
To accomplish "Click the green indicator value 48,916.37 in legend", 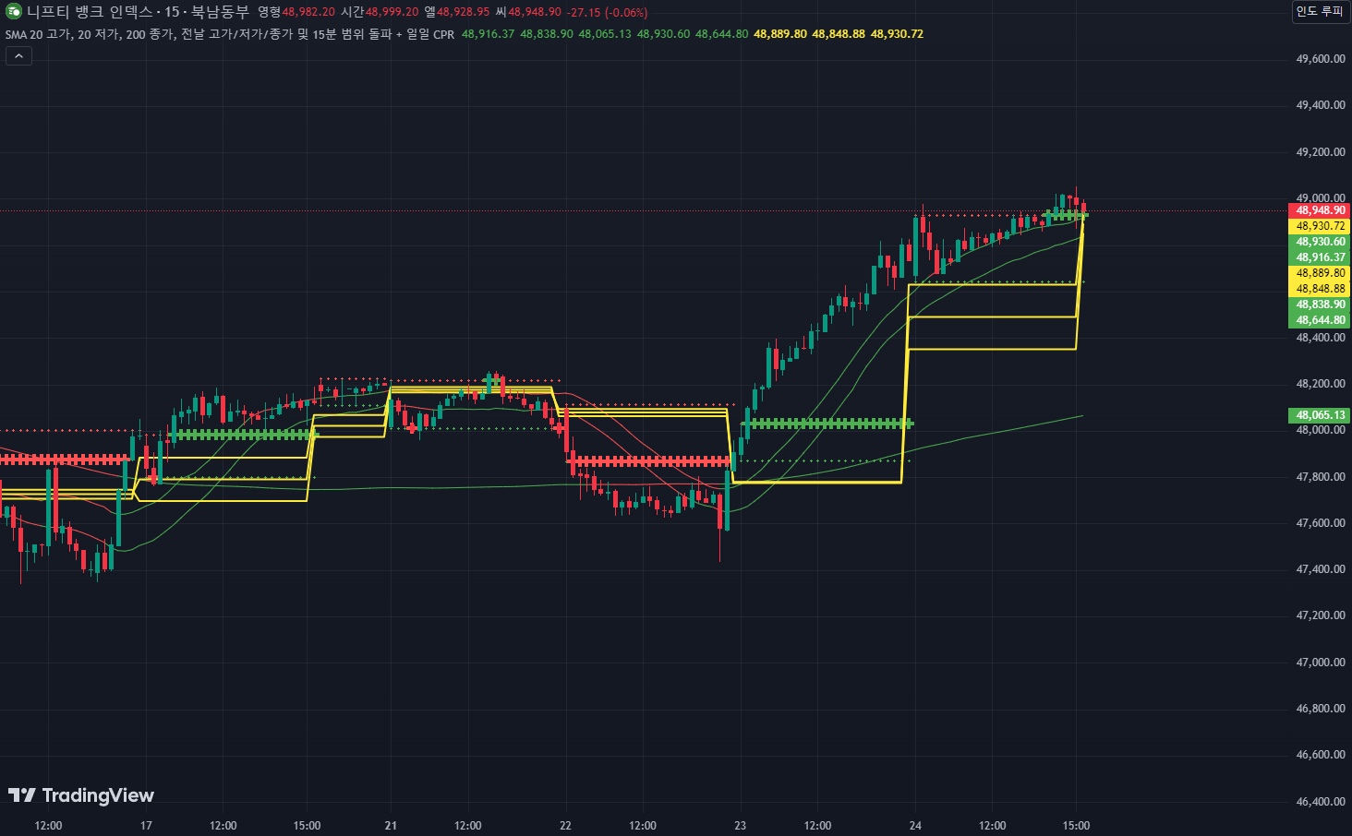I will [x=488, y=34].
